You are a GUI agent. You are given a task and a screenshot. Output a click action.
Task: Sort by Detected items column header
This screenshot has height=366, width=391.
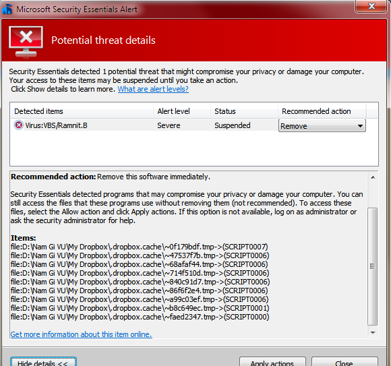point(82,111)
